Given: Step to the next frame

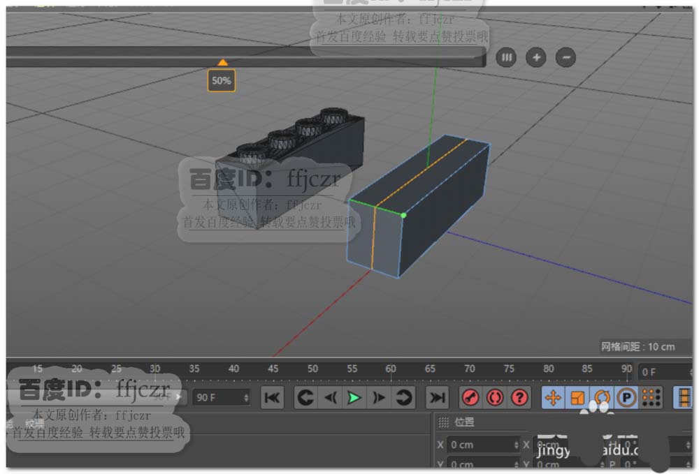Looking at the screenshot, I should coord(379,397).
